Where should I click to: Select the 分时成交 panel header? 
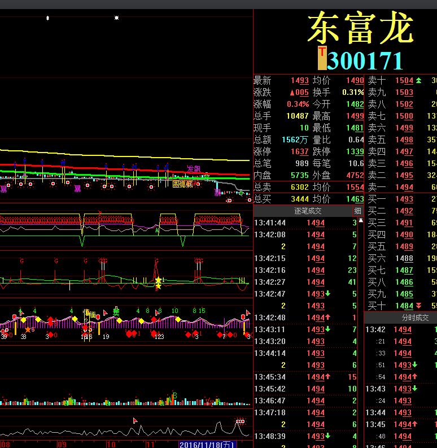415,317
